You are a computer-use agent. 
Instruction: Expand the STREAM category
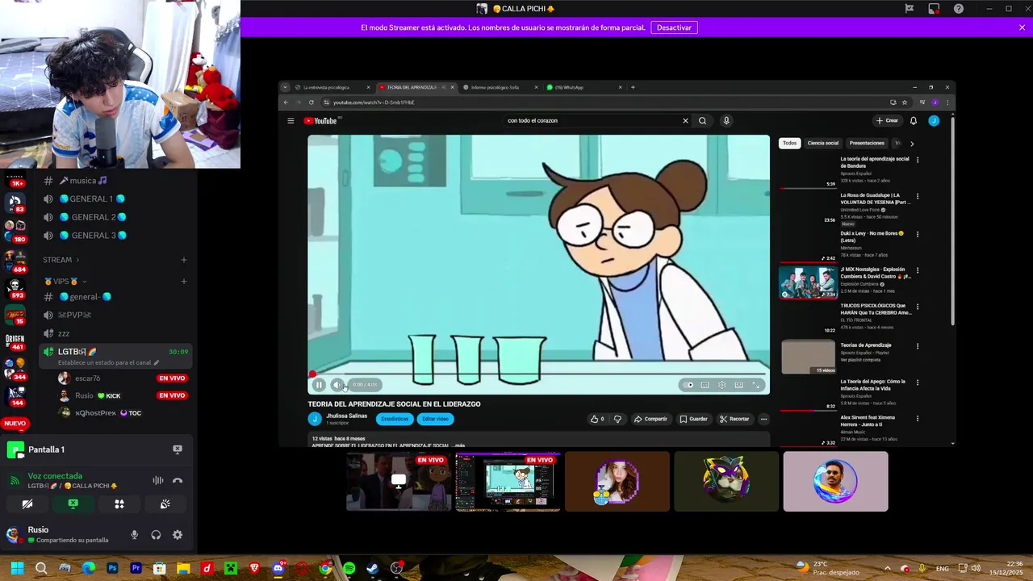(61, 260)
